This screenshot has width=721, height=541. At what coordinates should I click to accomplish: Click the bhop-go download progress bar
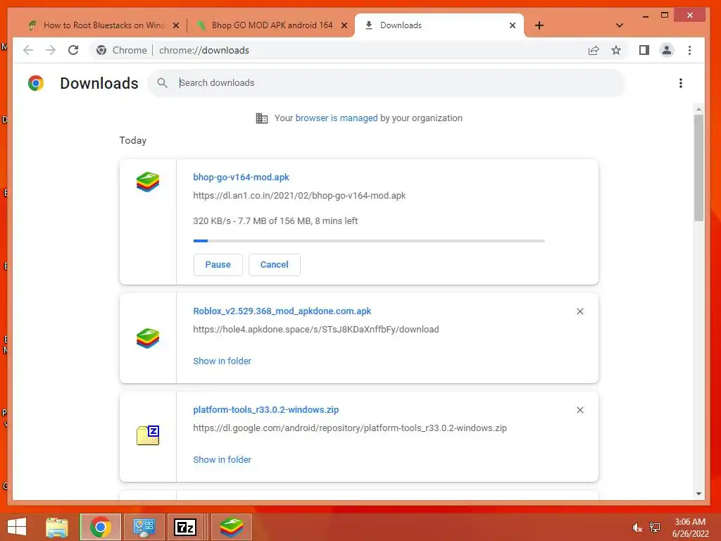tap(369, 241)
